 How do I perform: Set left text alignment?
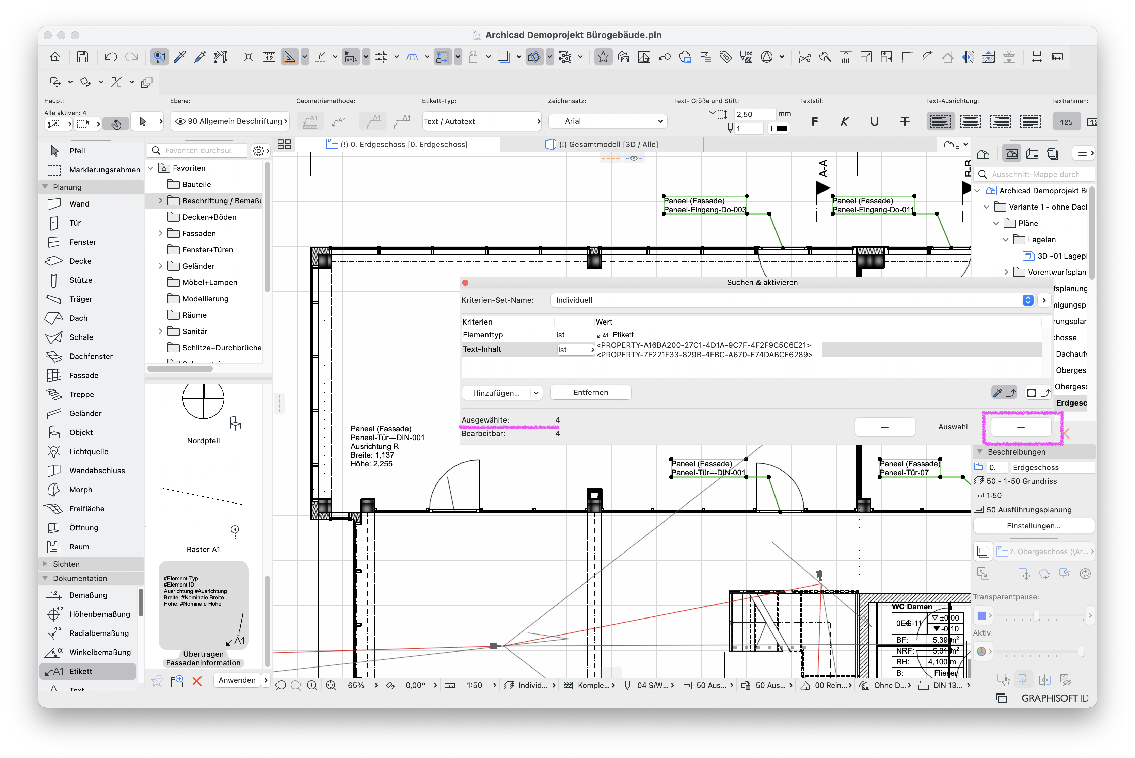pyautogui.click(x=940, y=121)
